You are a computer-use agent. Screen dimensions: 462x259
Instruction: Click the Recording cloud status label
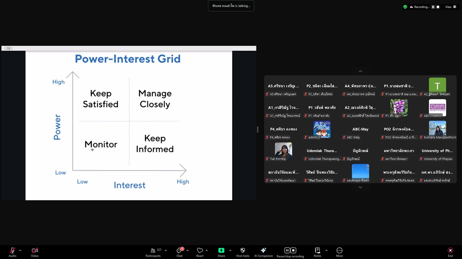[x=419, y=7]
